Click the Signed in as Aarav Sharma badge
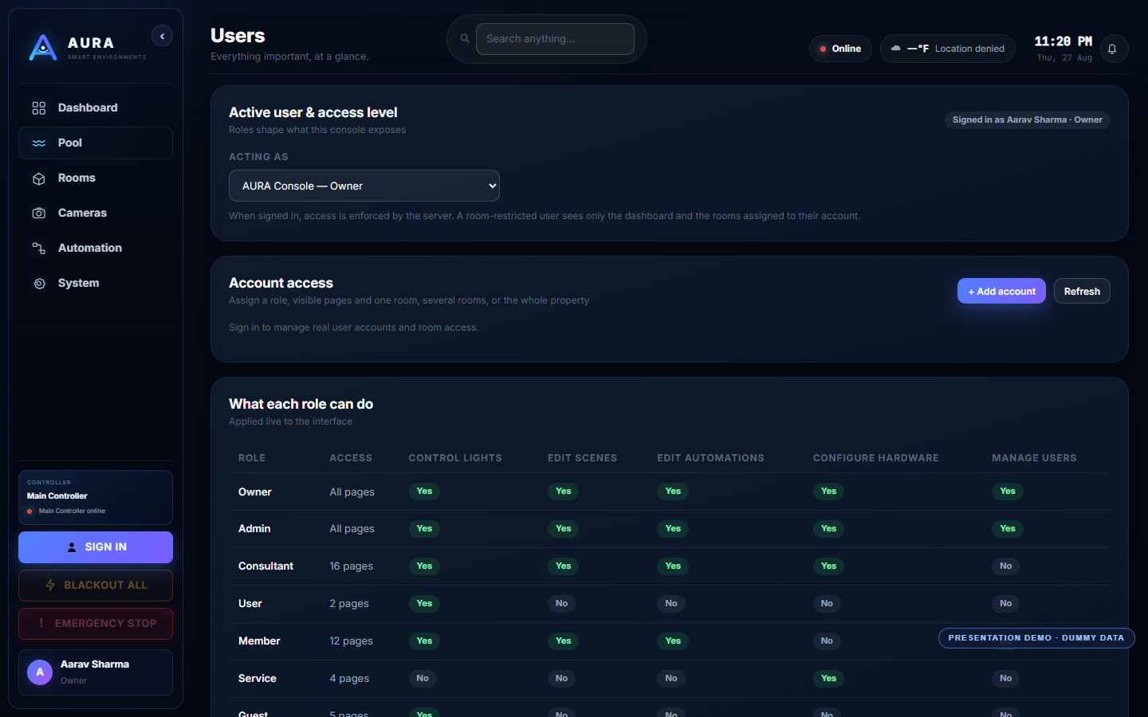 (1027, 120)
